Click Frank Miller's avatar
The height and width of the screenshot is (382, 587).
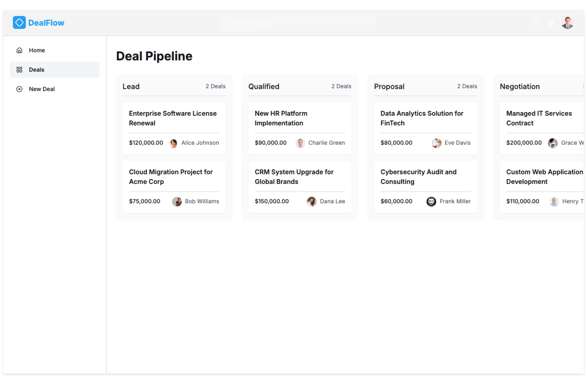pyautogui.click(x=431, y=201)
